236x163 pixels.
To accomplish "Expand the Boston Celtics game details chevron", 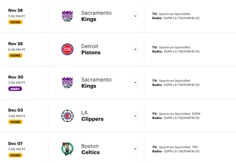I will tap(135, 149).
